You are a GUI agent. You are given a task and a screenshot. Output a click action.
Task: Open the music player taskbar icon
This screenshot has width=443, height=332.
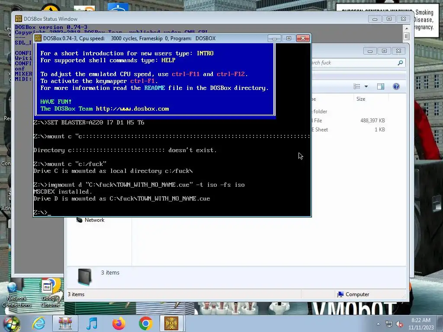pos(92,323)
